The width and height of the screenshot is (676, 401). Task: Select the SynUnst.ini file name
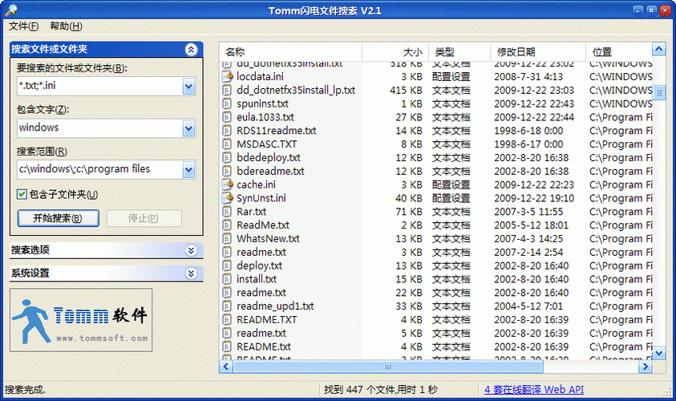(x=261, y=198)
